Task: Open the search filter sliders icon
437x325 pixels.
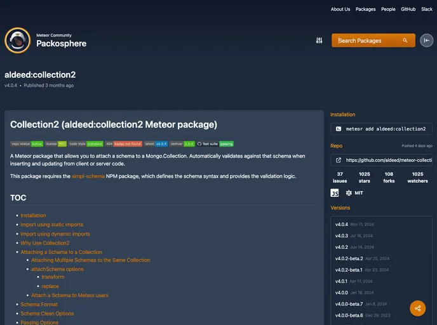Action: coord(319,41)
